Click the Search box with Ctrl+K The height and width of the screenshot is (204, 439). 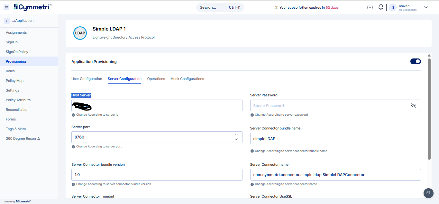220,7
